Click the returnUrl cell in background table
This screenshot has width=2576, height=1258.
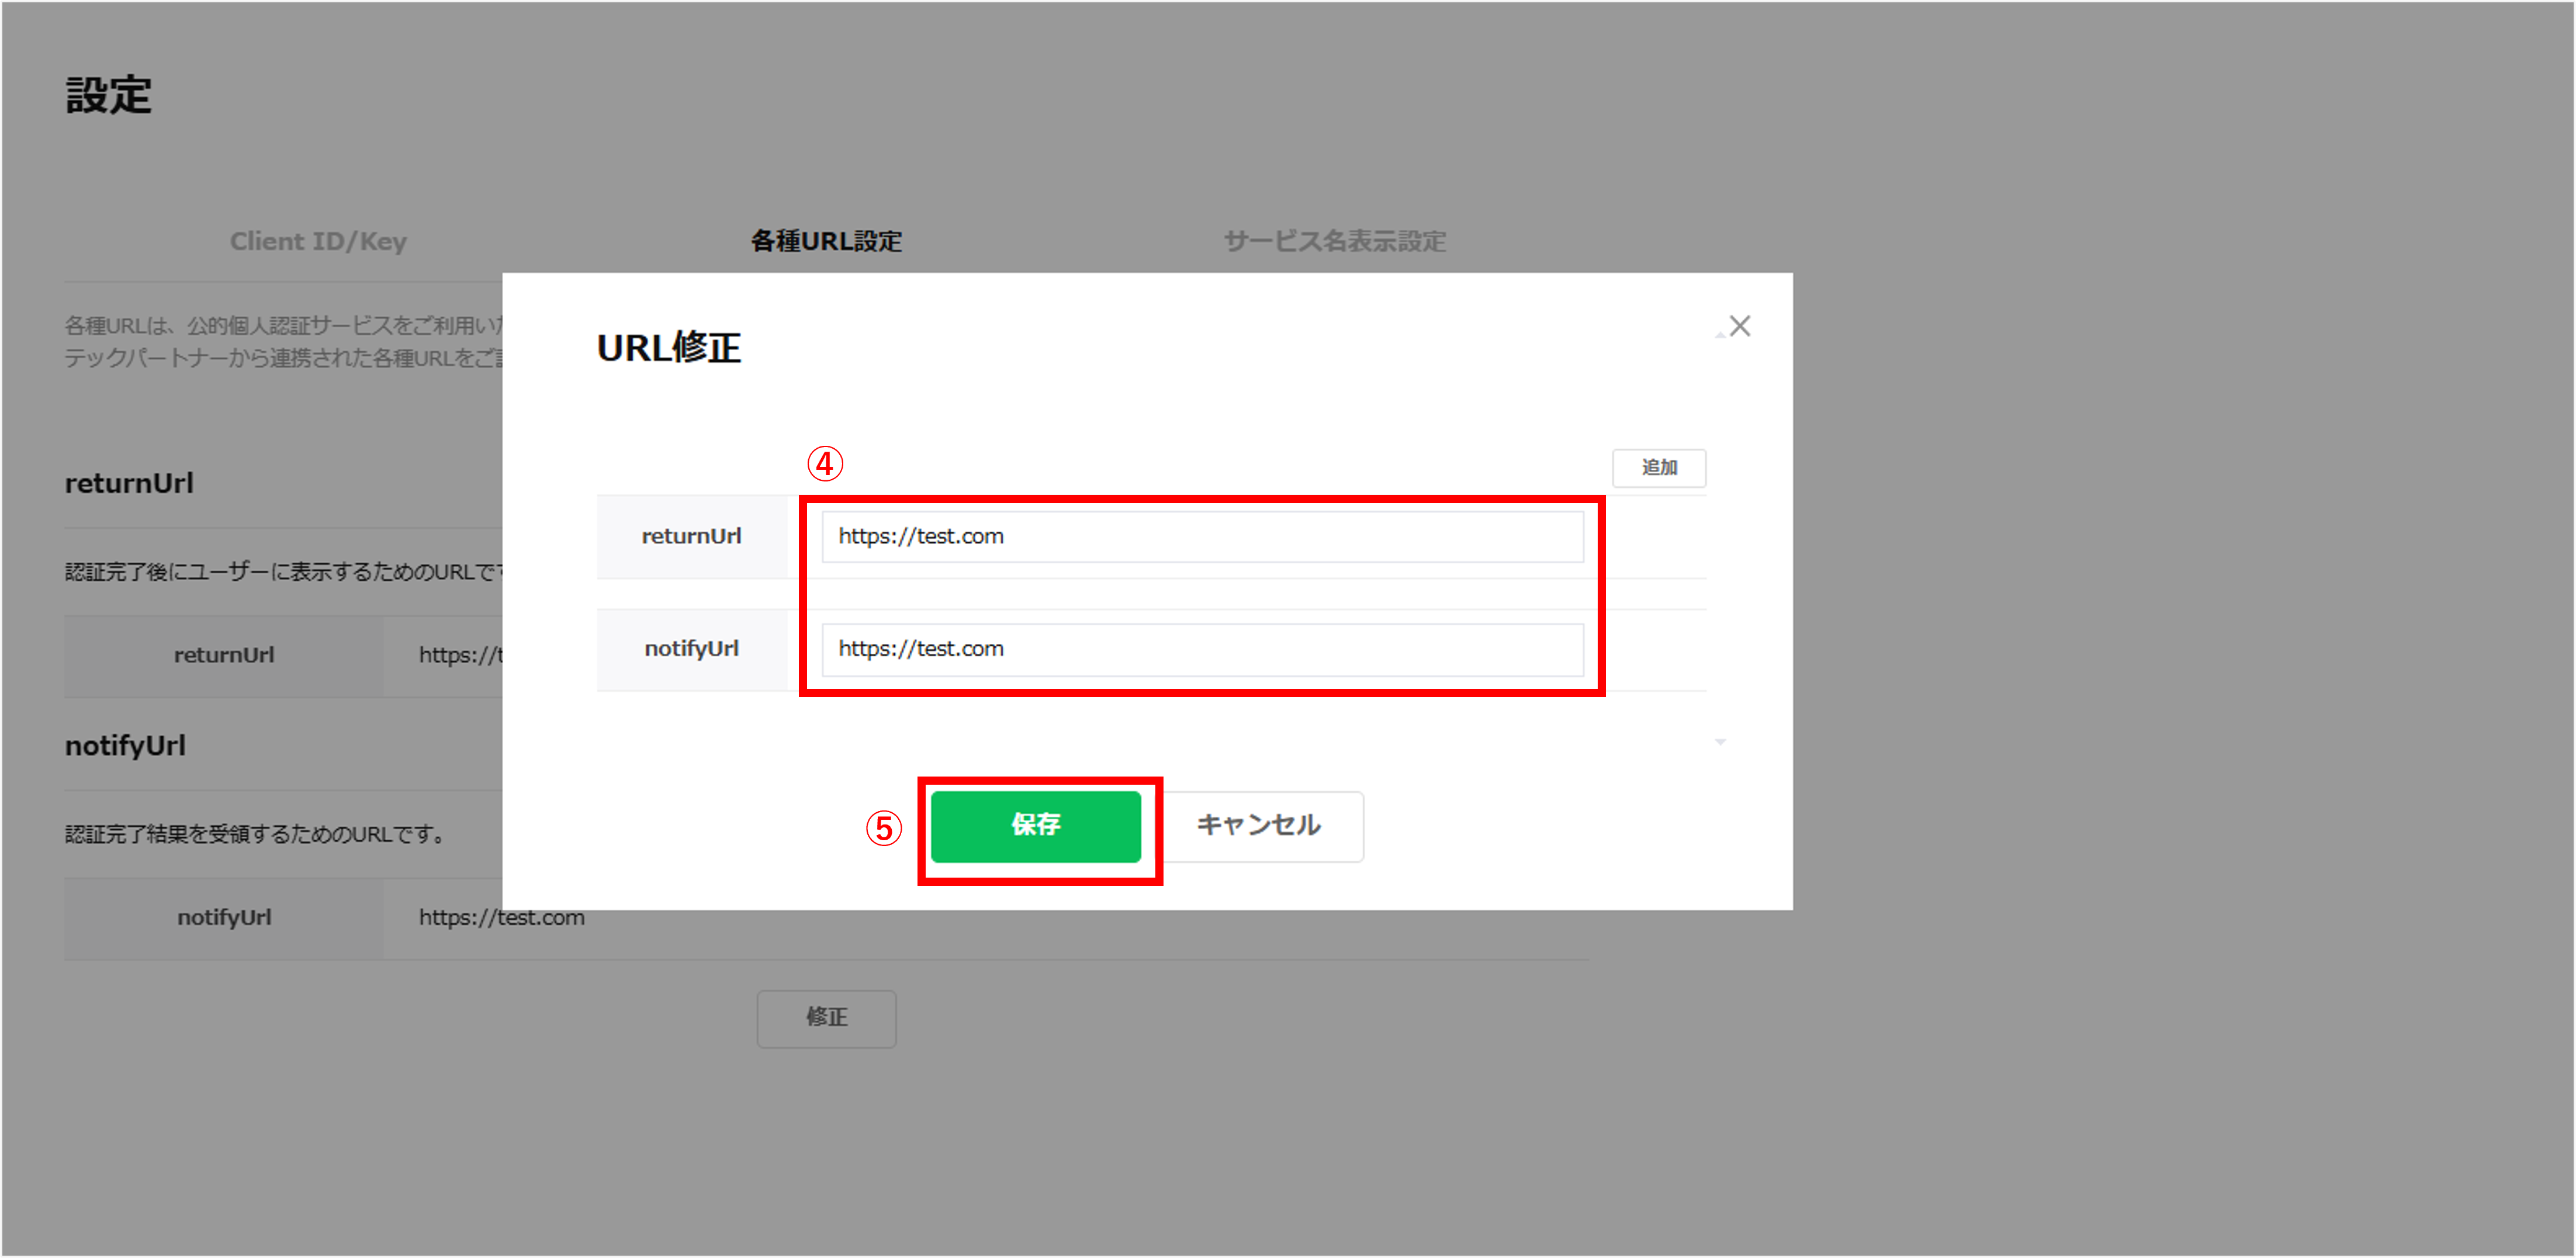224,655
